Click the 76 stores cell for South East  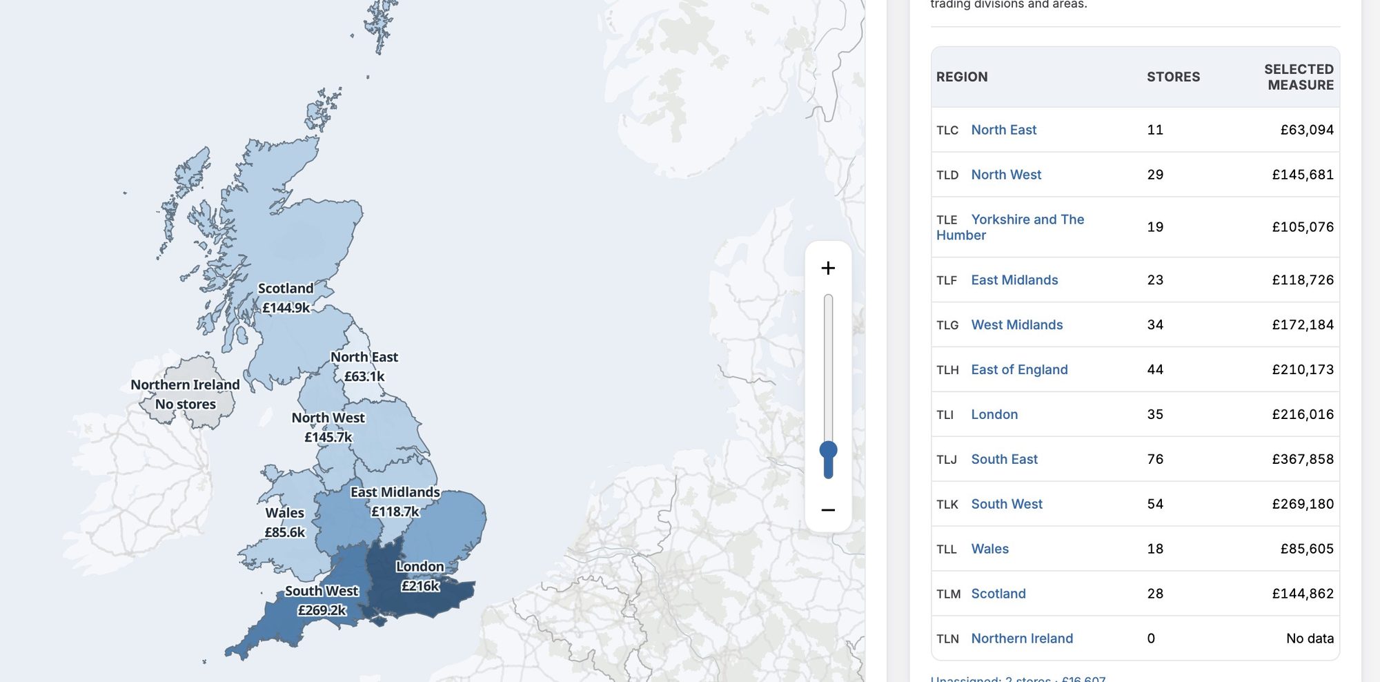(x=1155, y=459)
